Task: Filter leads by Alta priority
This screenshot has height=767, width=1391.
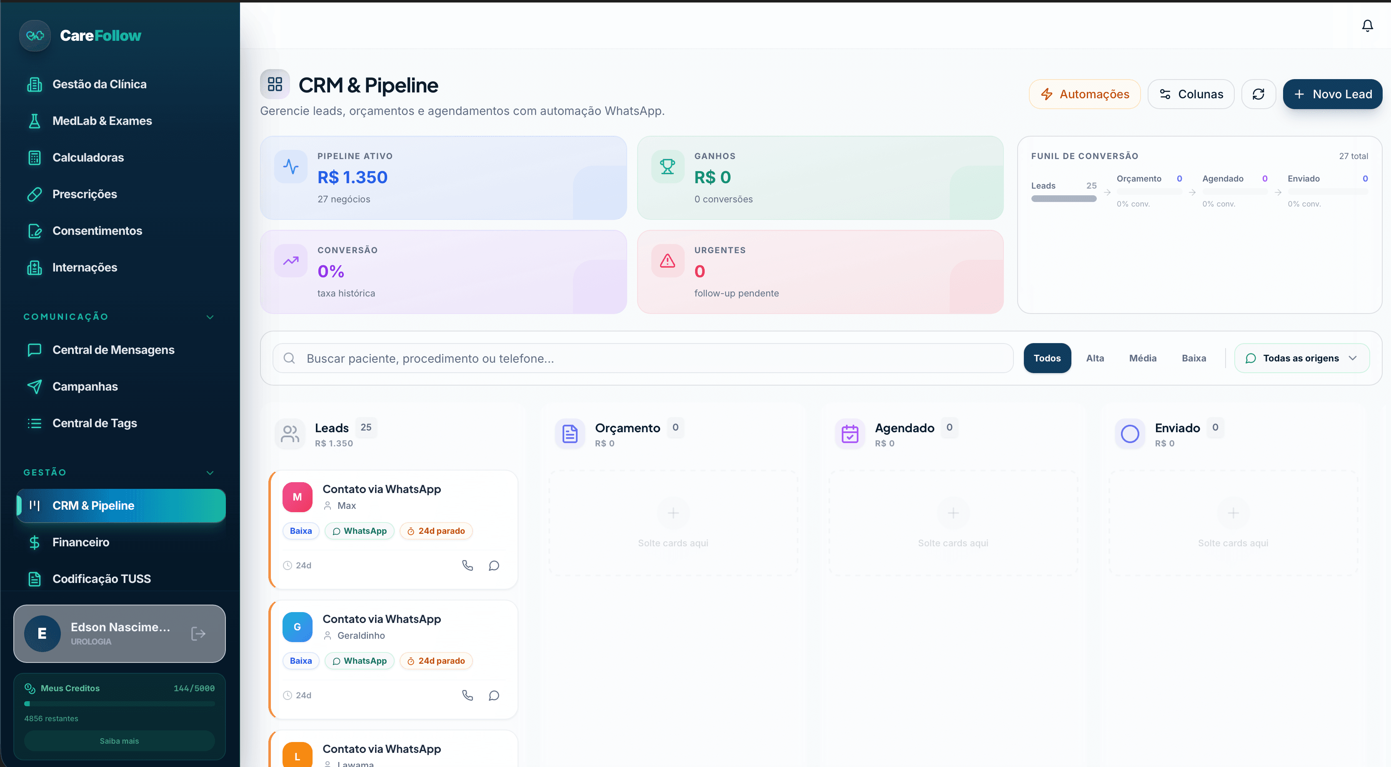Action: [x=1095, y=358]
